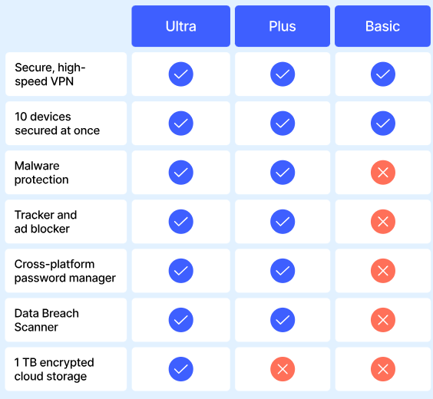The height and width of the screenshot is (399, 433).
Task: Click Basic red X for Cross-platform password manager
Action: coord(383,271)
